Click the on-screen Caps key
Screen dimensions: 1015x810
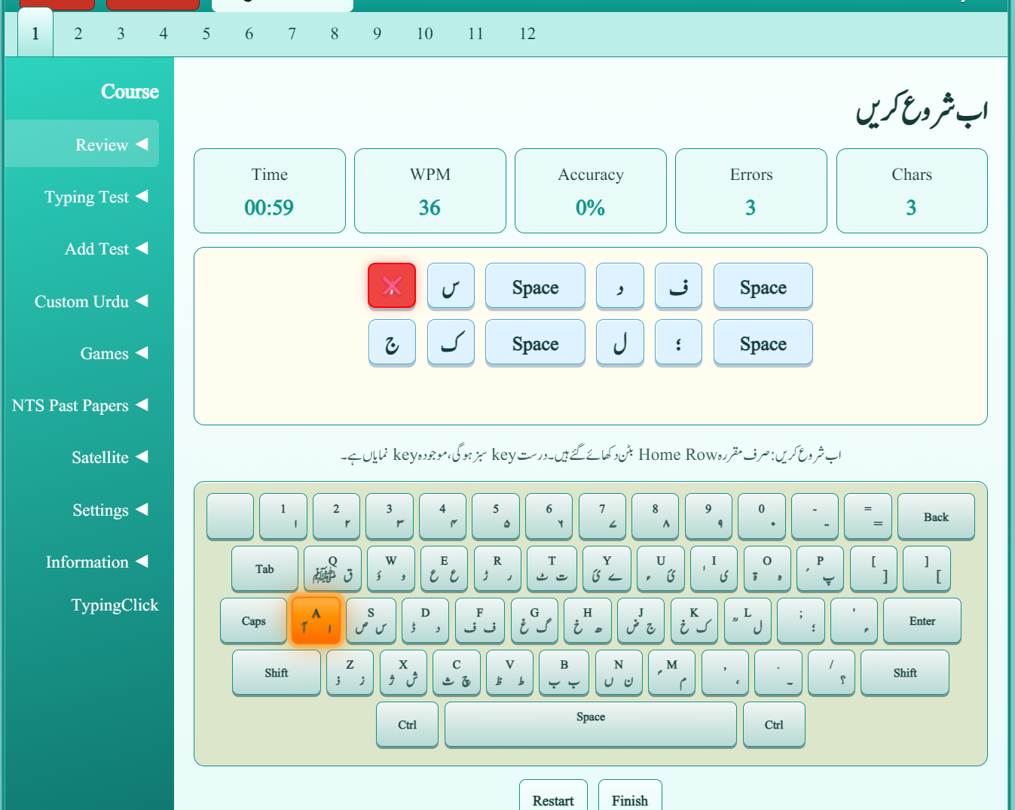coord(254,620)
